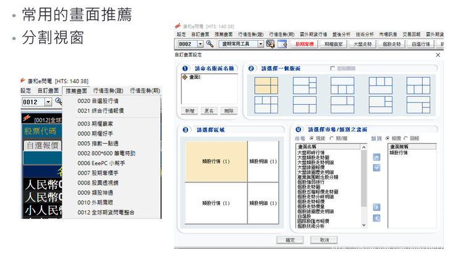450x256 pixels.
Task: Select the highlighted four-pane layout thumbnail
Action: [x=266, y=86]
